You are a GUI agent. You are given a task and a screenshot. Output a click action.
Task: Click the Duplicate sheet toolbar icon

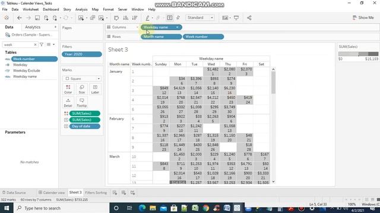coord(93,18)
